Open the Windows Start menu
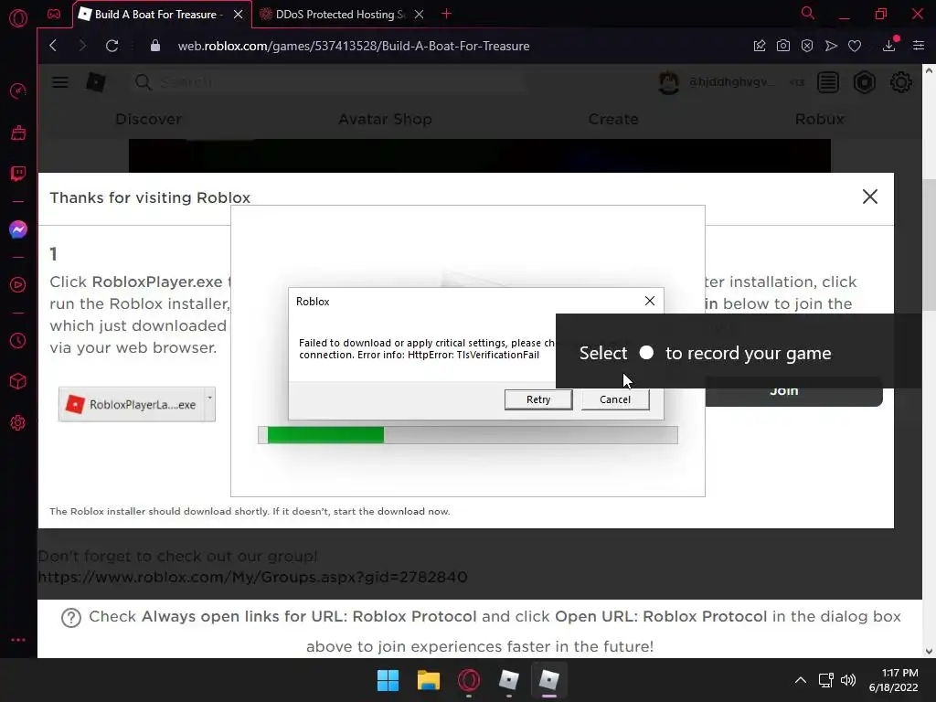Screen dimensions: 936x702 388,680
